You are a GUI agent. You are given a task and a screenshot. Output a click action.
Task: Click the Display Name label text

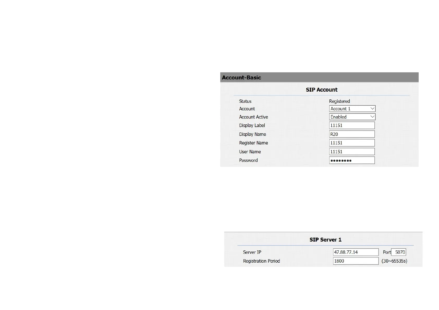tap(252, 134)
